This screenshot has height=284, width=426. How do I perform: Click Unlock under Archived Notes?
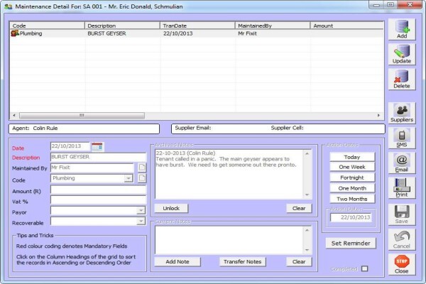point(171,209)
